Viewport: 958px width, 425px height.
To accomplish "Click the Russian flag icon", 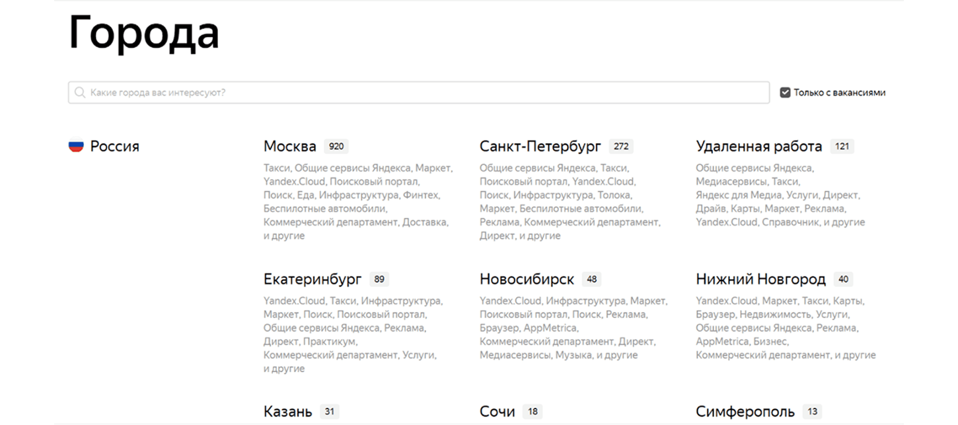I will pyautogui.click(x=77, y=146).
